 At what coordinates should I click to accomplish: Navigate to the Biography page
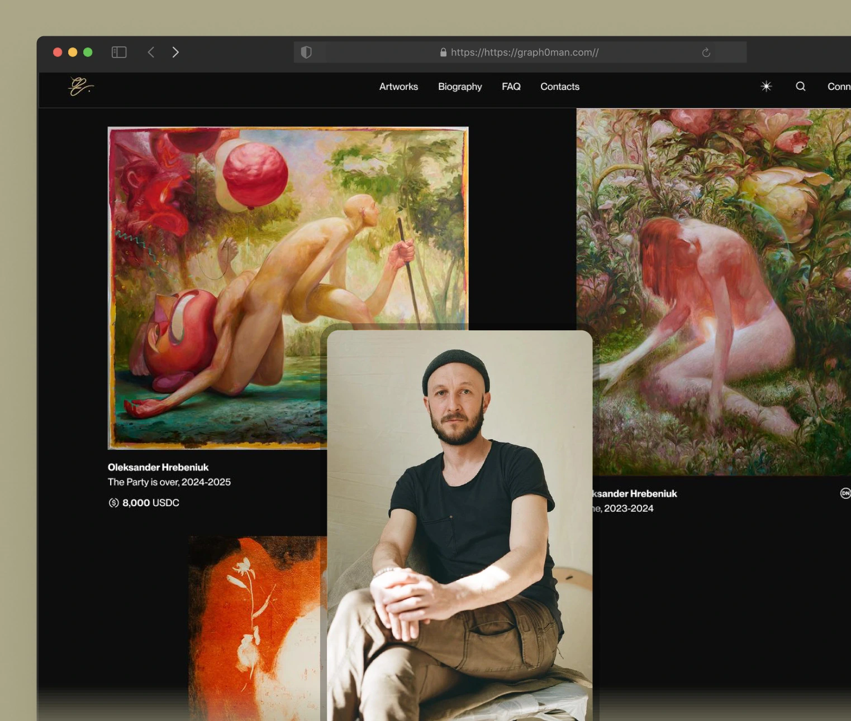click(x=460, y=86)
